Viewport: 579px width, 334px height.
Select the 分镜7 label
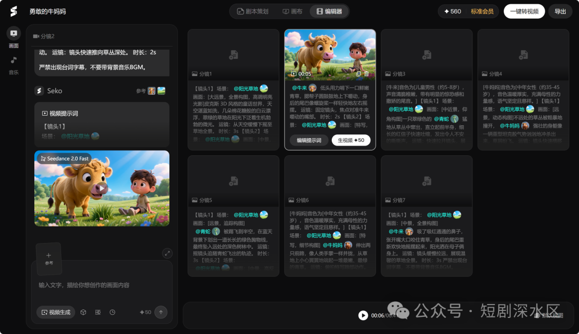pyautogui.click(x=399, y=200)
